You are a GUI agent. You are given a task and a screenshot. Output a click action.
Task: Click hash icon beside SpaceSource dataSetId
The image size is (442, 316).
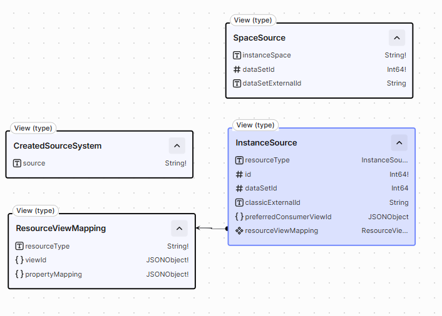pos(237,69)
